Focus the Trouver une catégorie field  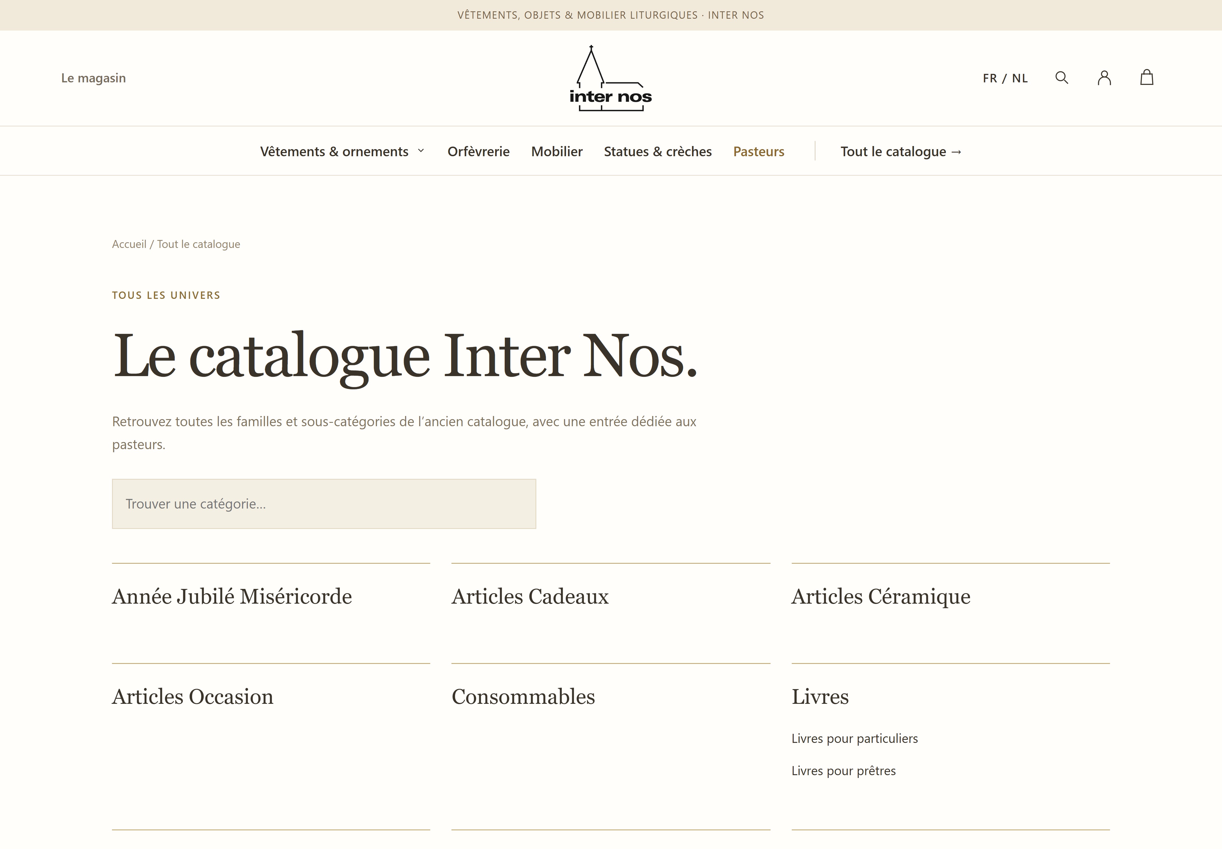click(324, 504)
